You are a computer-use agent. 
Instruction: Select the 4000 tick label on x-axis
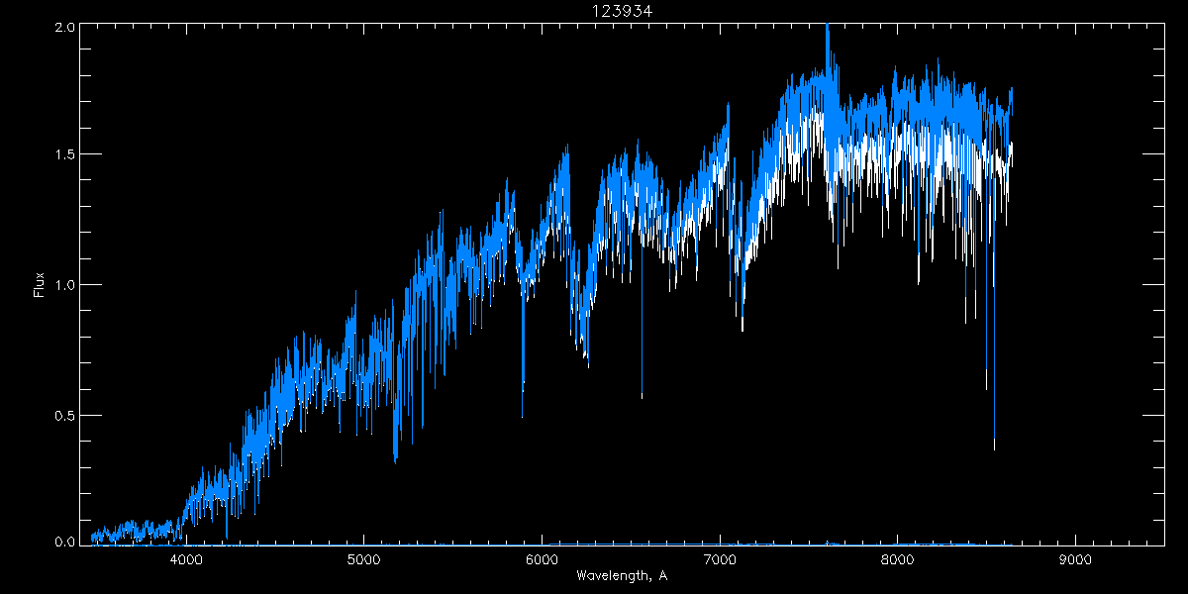pyautogui.click(x=185, y=558)
